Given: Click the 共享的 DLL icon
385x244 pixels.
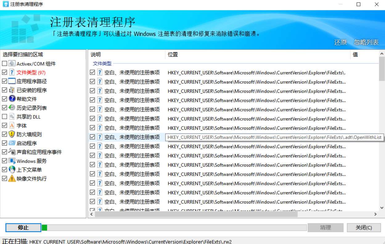Looking at the screenshot, I should coord(12,117).
